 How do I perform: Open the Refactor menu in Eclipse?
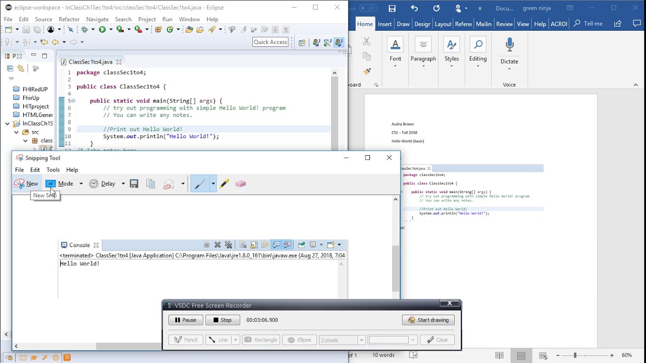(69, 19)
